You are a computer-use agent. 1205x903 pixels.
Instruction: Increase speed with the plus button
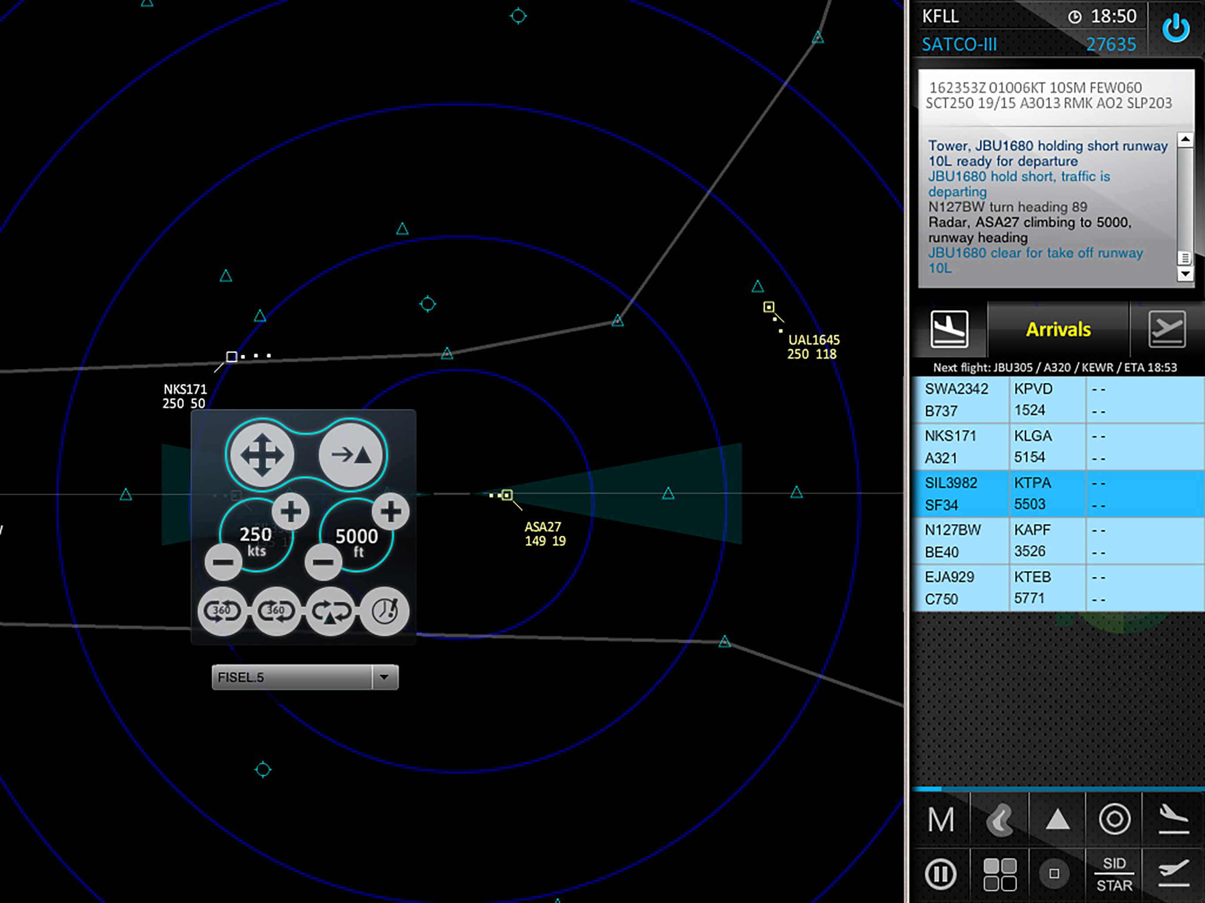[x=290, y=511]
